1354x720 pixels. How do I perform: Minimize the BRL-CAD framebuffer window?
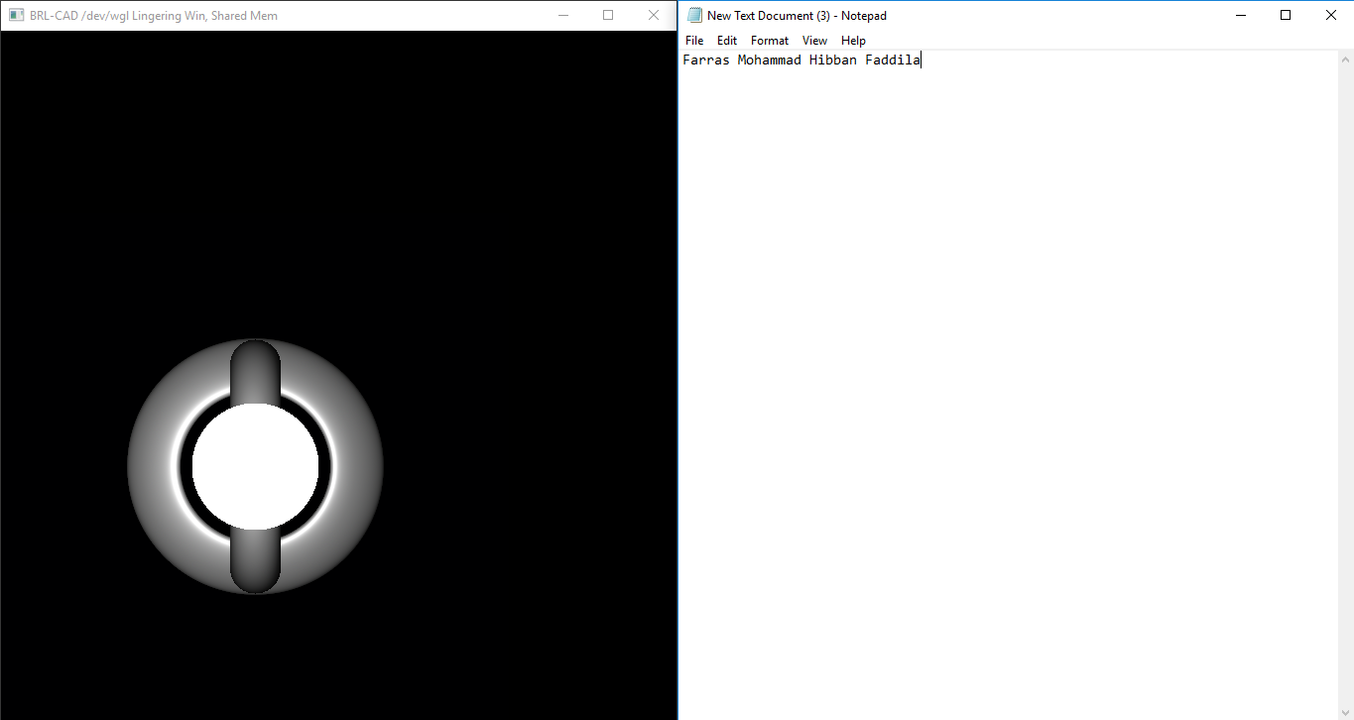562,15
